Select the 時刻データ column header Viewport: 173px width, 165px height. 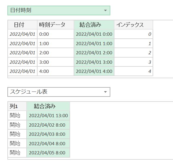(x=56, y=25)
